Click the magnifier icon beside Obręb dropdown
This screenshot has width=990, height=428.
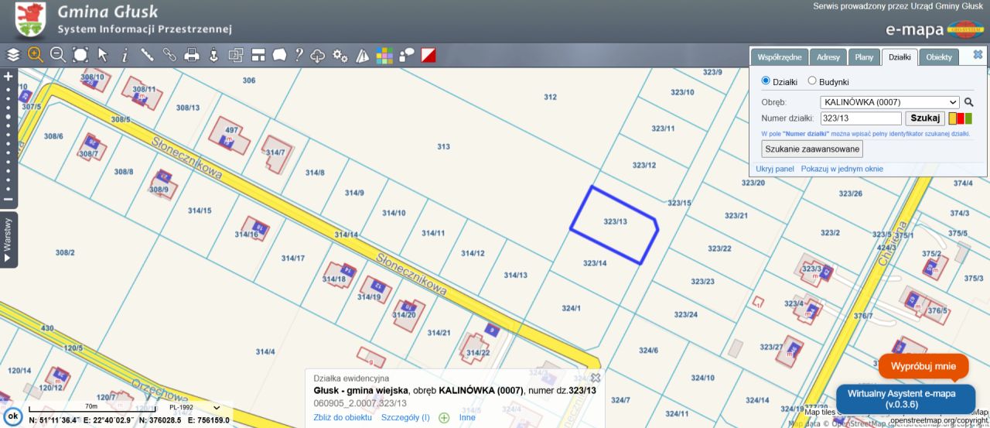coord(968,102)
